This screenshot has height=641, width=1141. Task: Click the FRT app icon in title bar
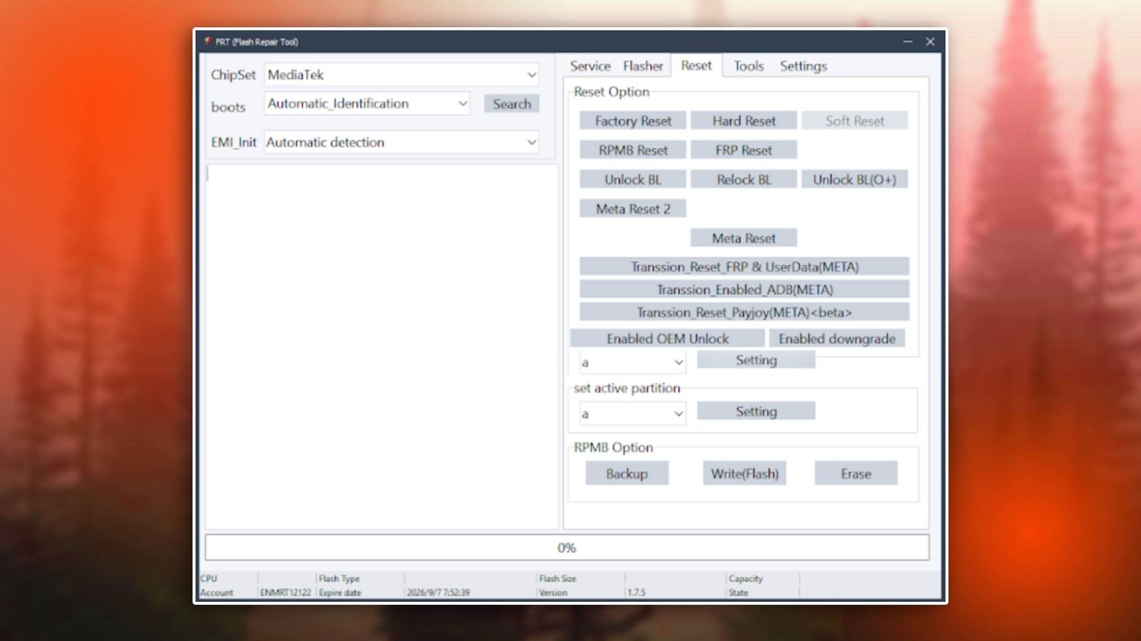208,42
